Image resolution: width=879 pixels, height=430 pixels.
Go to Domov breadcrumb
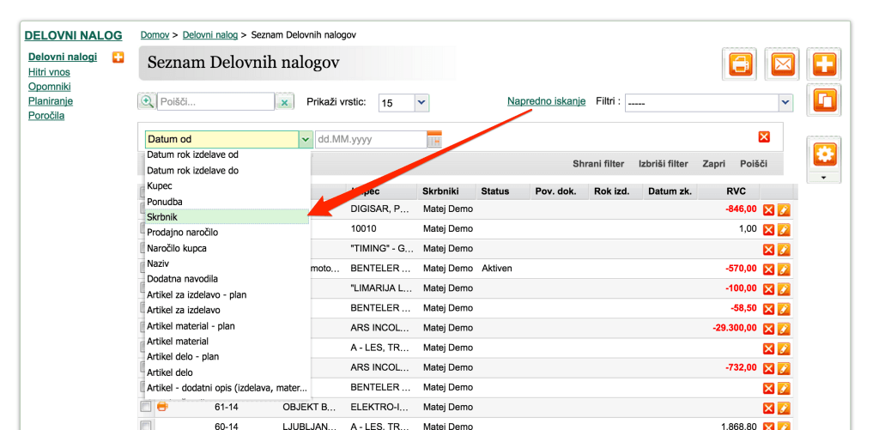pos(155,34)
